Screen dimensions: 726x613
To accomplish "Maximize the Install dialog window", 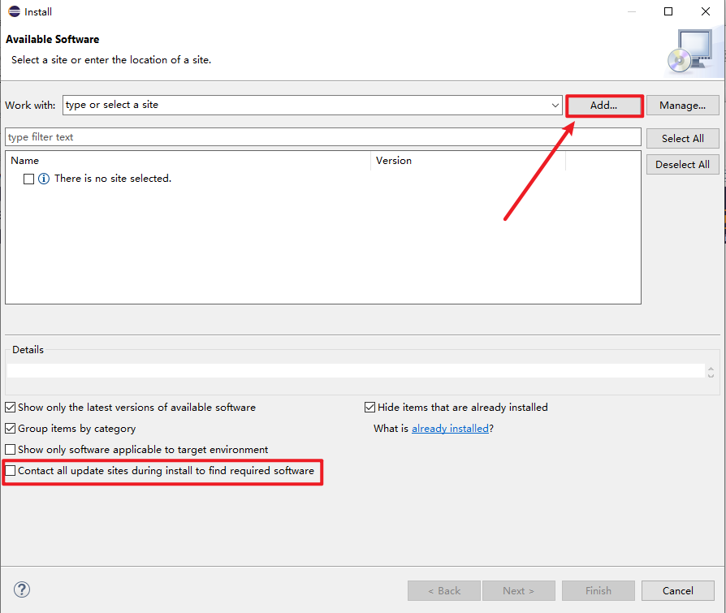I will point(668,12).
